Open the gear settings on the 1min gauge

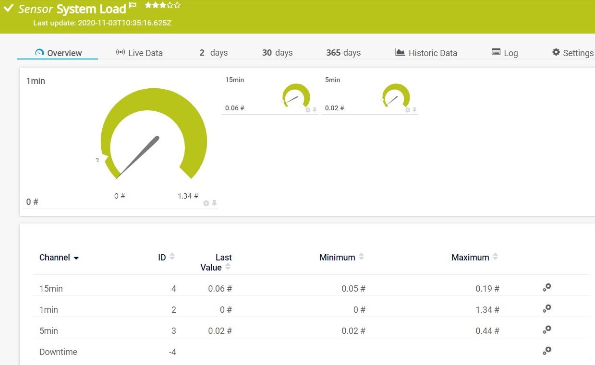206,203
